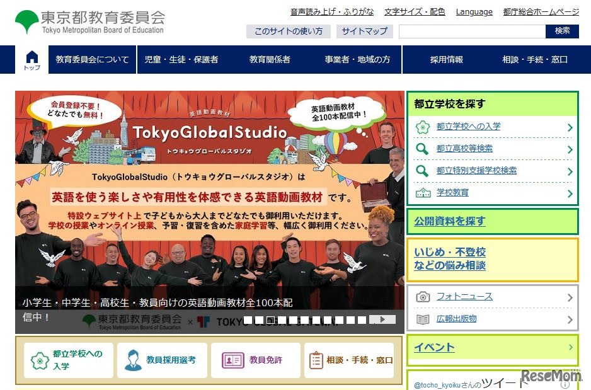Click the chevron arrow in 都立高校等検索 row
This screenshot has width=591, height=390.
(x=570, y=149)
